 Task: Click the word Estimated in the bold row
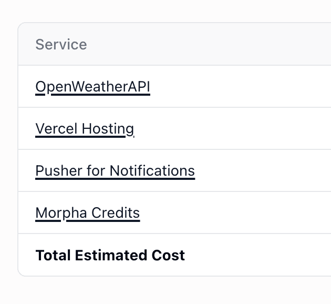tap(111, 255)
